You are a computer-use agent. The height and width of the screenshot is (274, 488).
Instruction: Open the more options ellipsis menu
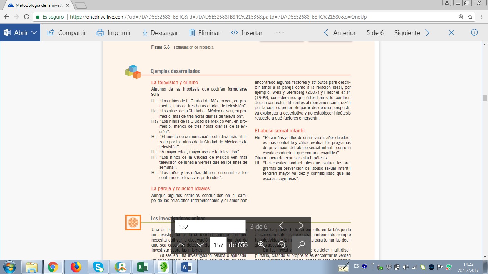280,32
